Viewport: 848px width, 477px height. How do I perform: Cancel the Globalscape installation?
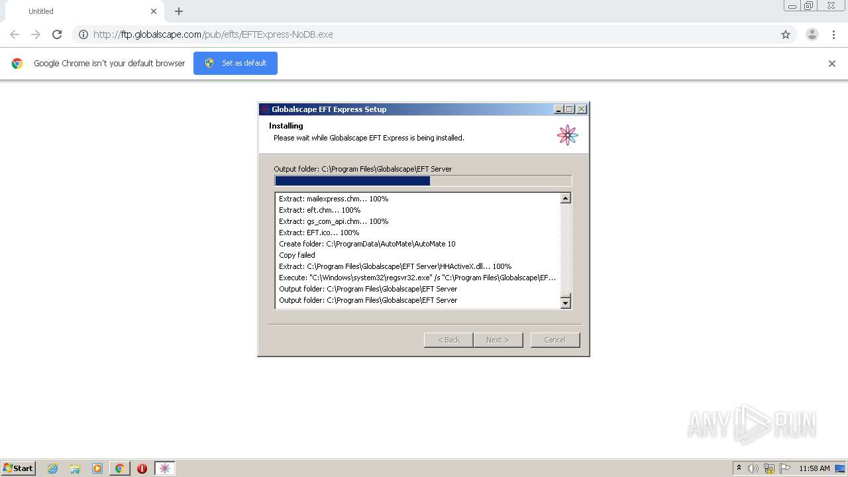pos(555,340)
